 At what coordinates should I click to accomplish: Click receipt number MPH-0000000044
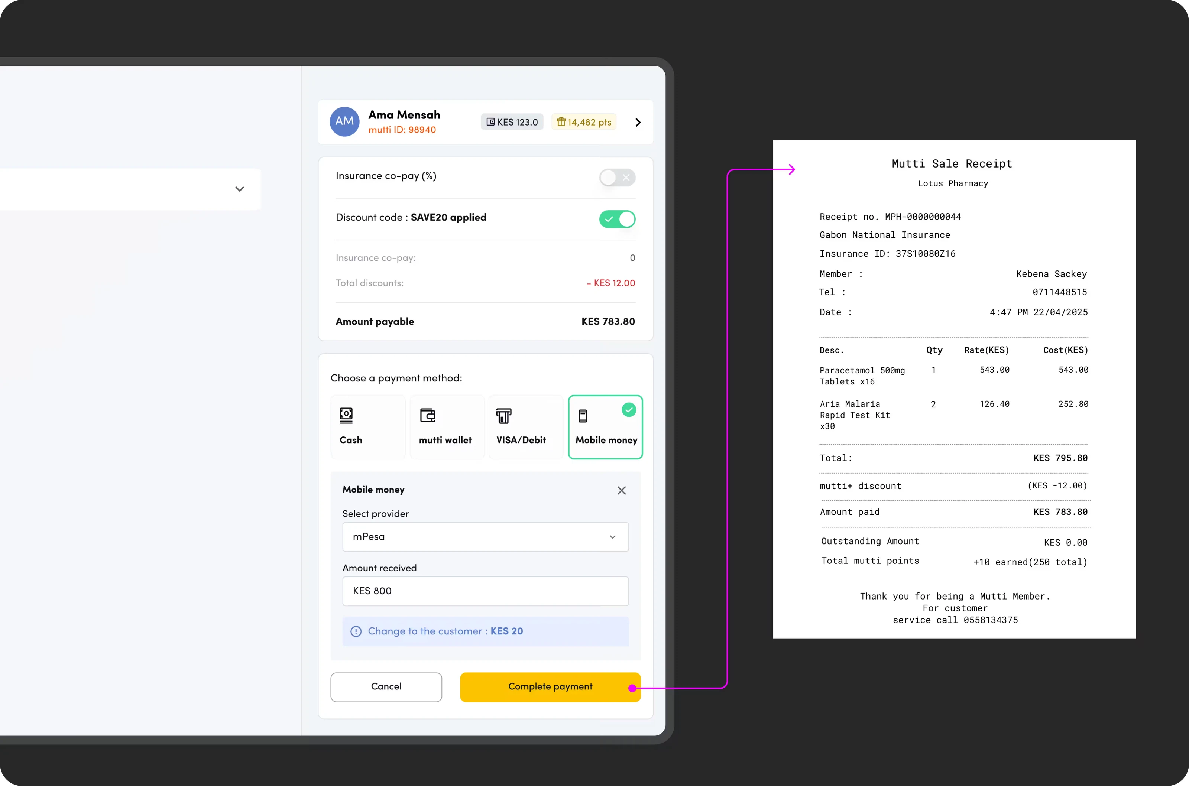pyautogui.click(x=922, y=217)
